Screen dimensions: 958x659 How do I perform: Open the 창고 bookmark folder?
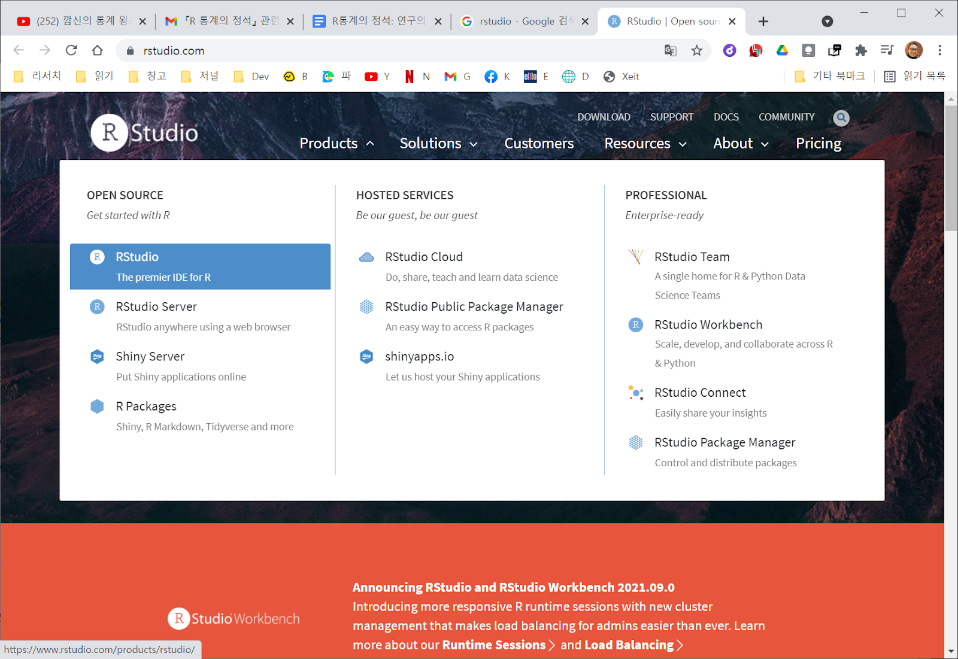point(147,76)
